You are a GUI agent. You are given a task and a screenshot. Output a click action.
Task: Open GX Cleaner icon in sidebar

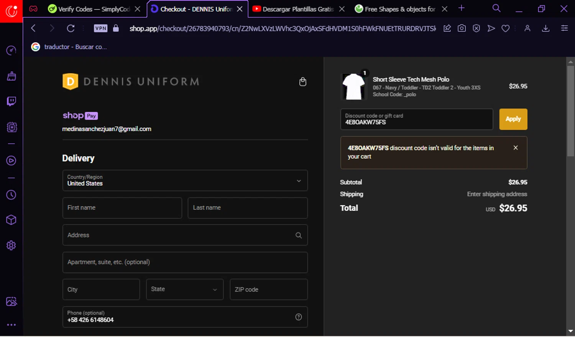tap(11, 76)
